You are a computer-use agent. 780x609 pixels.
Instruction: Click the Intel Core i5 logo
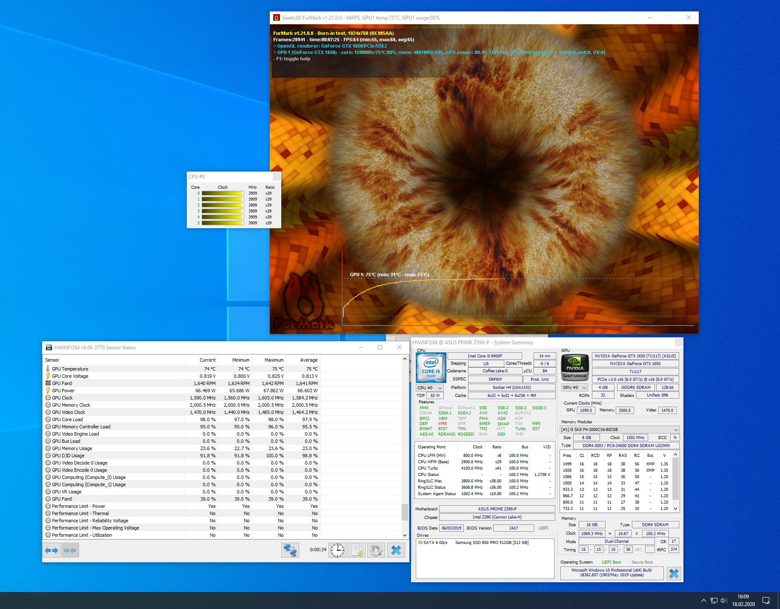coord(431,368)
